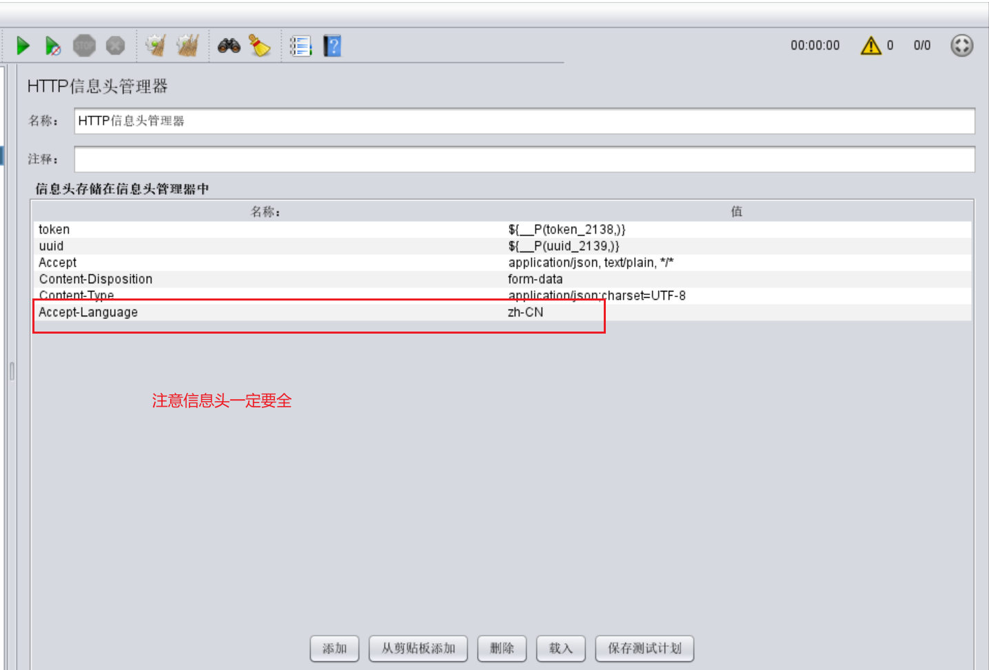
Task: Start the test with the green play icon
Action: pyautogui.click(x=23, y=46)
